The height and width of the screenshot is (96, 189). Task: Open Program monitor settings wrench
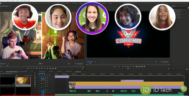(x=161, y=62)
